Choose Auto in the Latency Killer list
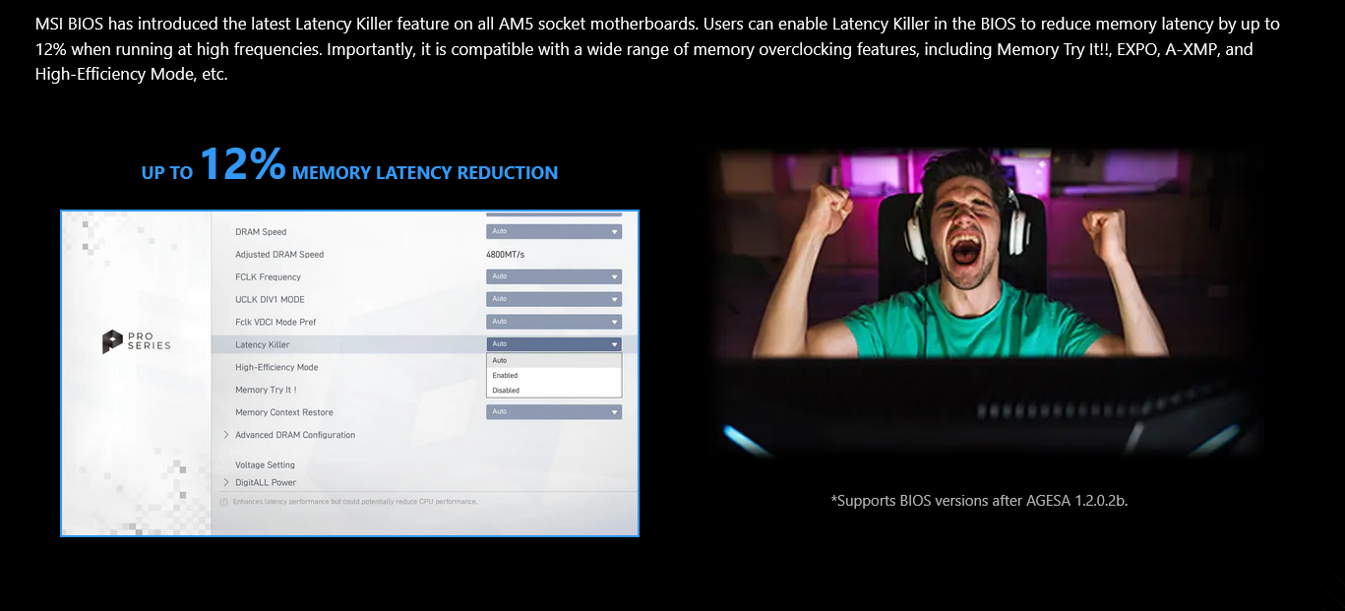This screenshot has height=611, width=1345. point(554,360)
